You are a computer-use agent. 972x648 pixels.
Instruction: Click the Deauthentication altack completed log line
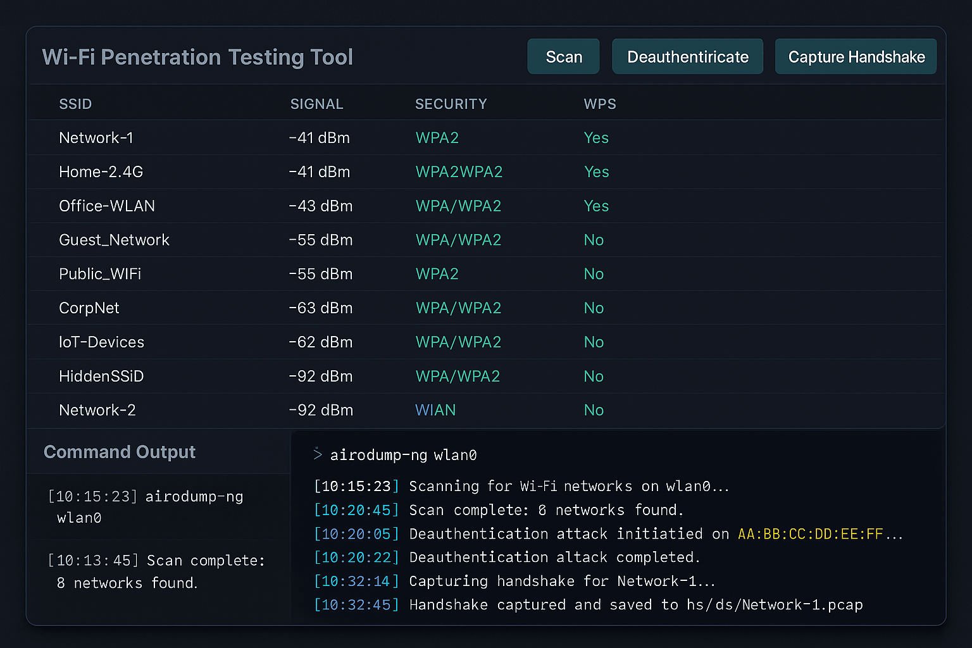[x=507, y=558]
